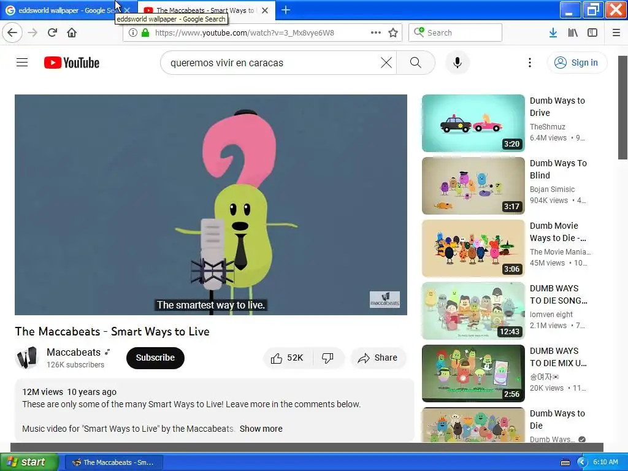Screen dimensions: 628x471
Task: Go back with the browser back arrow
Action: pyautogui.click(x=12, y=33)
